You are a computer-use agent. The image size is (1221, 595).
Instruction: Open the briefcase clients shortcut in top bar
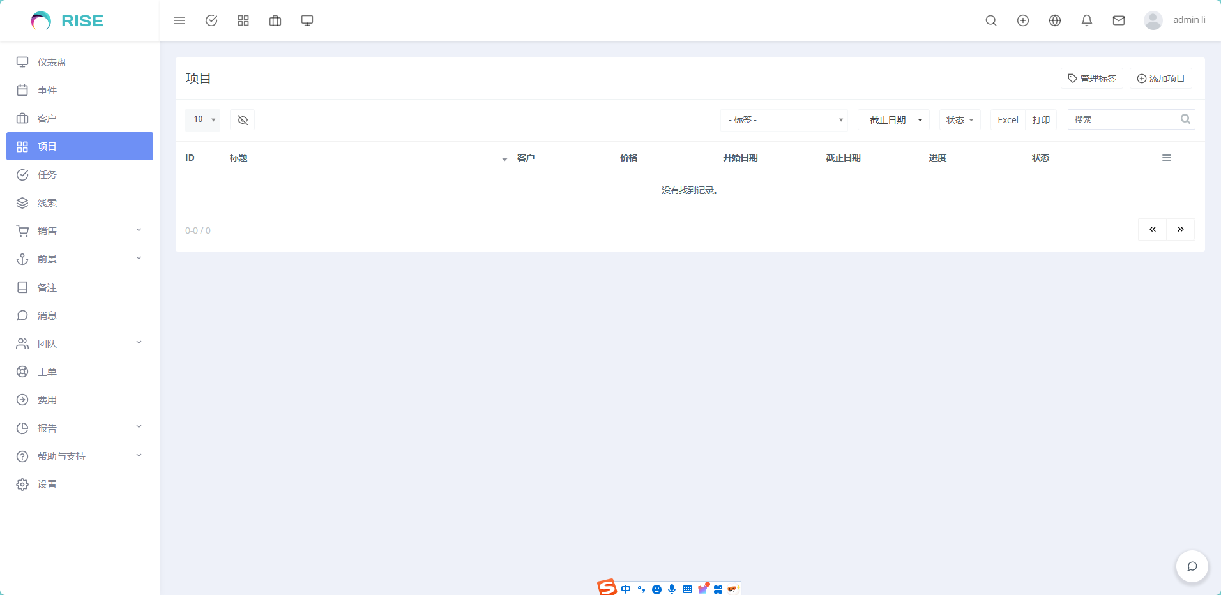(275, 20)
